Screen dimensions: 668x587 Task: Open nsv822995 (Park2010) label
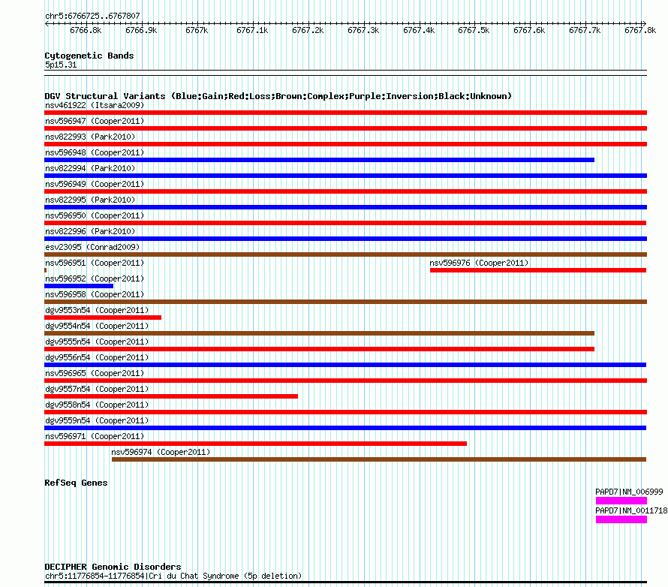(90, 200)
